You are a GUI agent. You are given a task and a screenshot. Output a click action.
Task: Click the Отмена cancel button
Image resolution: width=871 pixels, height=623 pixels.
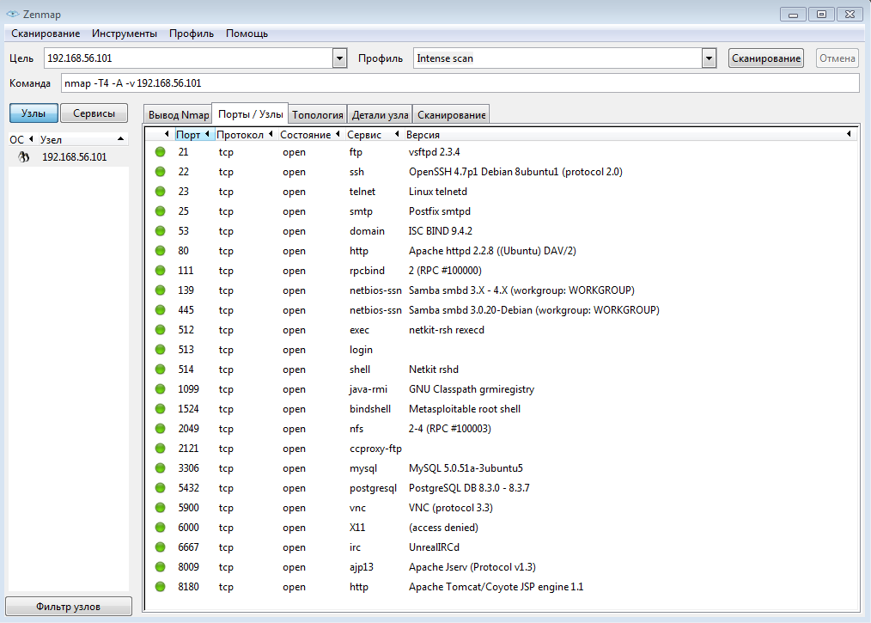coord(837,58)
